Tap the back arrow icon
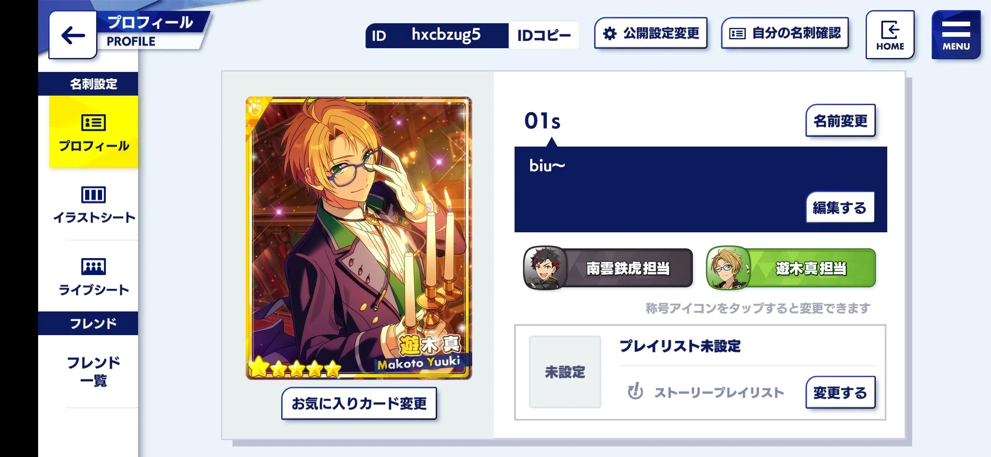This screenshot has width=991, height=457. click(73, 36)
